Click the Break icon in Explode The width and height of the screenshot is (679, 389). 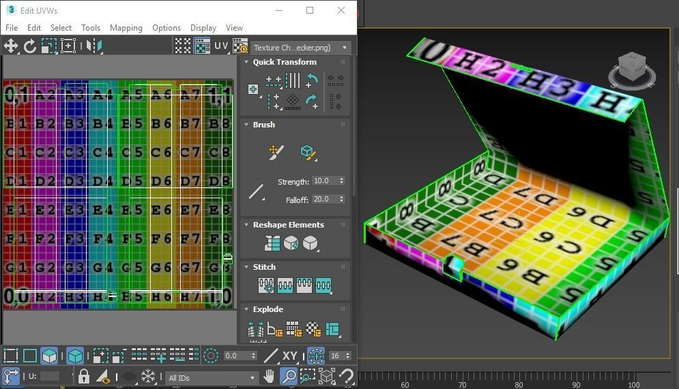pyautogui.click(x=255, y=329)
